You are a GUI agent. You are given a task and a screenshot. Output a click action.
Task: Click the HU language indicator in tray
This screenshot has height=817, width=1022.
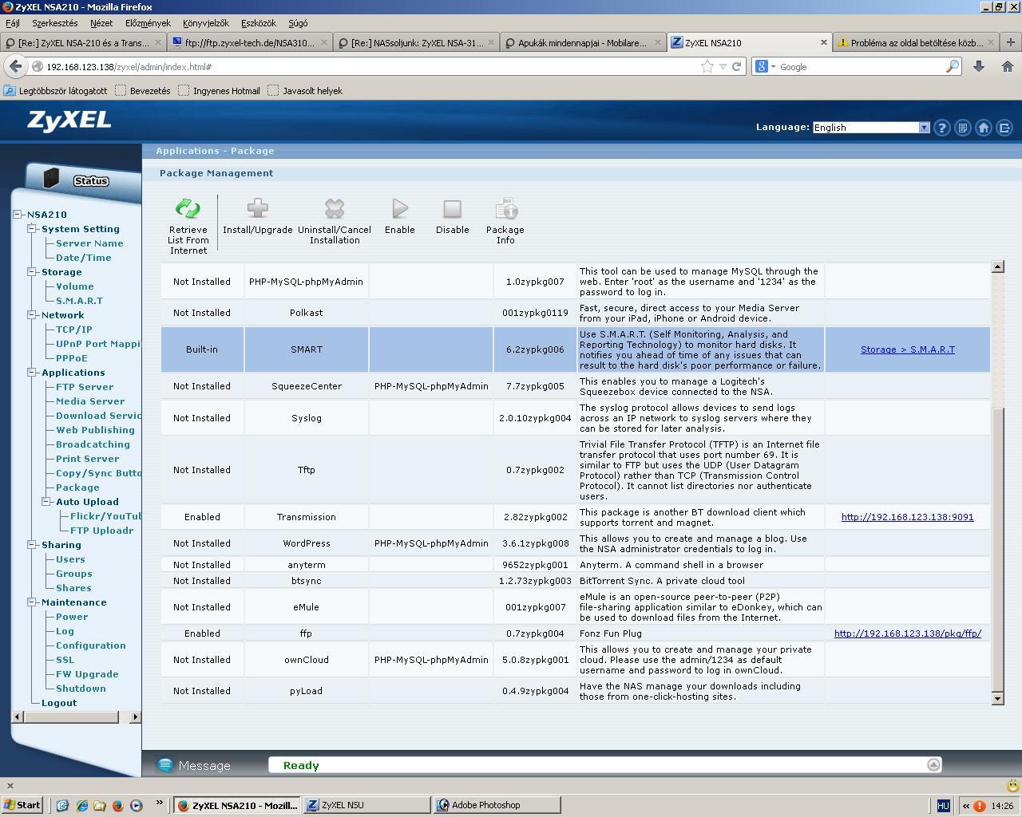943,806
